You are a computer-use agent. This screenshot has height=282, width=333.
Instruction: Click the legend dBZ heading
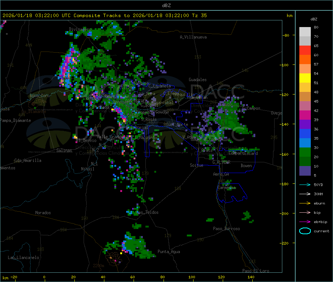pyautogui.click(x=314, y=19)
